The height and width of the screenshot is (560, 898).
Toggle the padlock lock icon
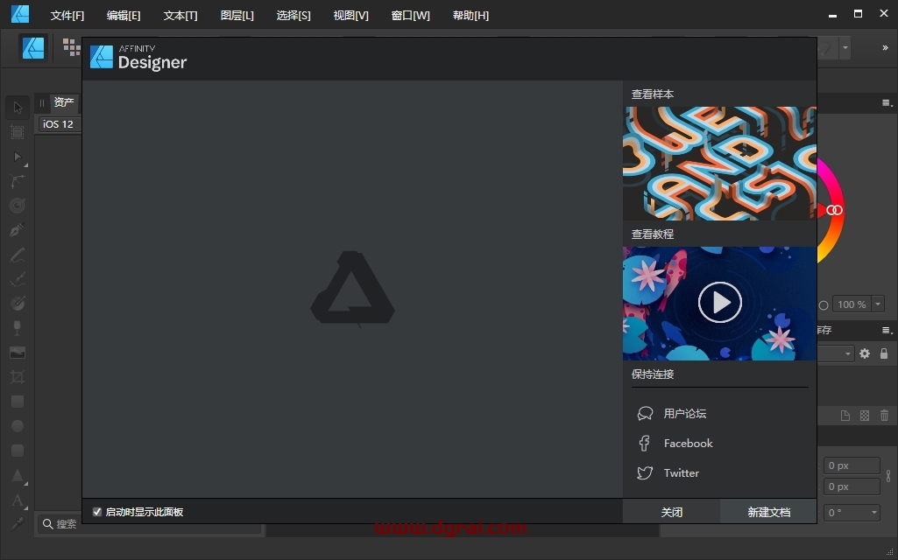(x=884, y=353)
